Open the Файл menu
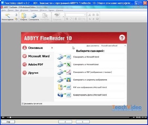Image resolution: width=148 pixels, height=125 pixels. tap(4, 10)
